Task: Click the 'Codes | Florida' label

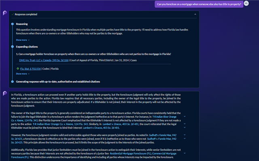Action: coord(51,69)
